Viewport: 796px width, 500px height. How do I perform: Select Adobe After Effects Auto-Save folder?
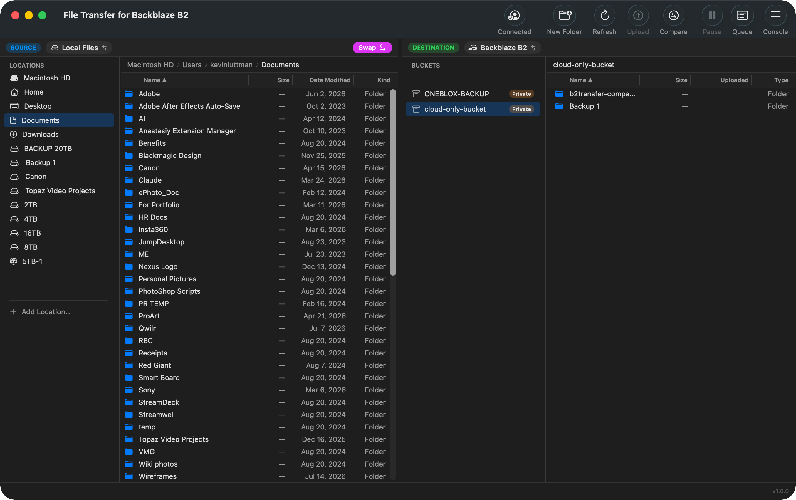(x=255, y=106)
